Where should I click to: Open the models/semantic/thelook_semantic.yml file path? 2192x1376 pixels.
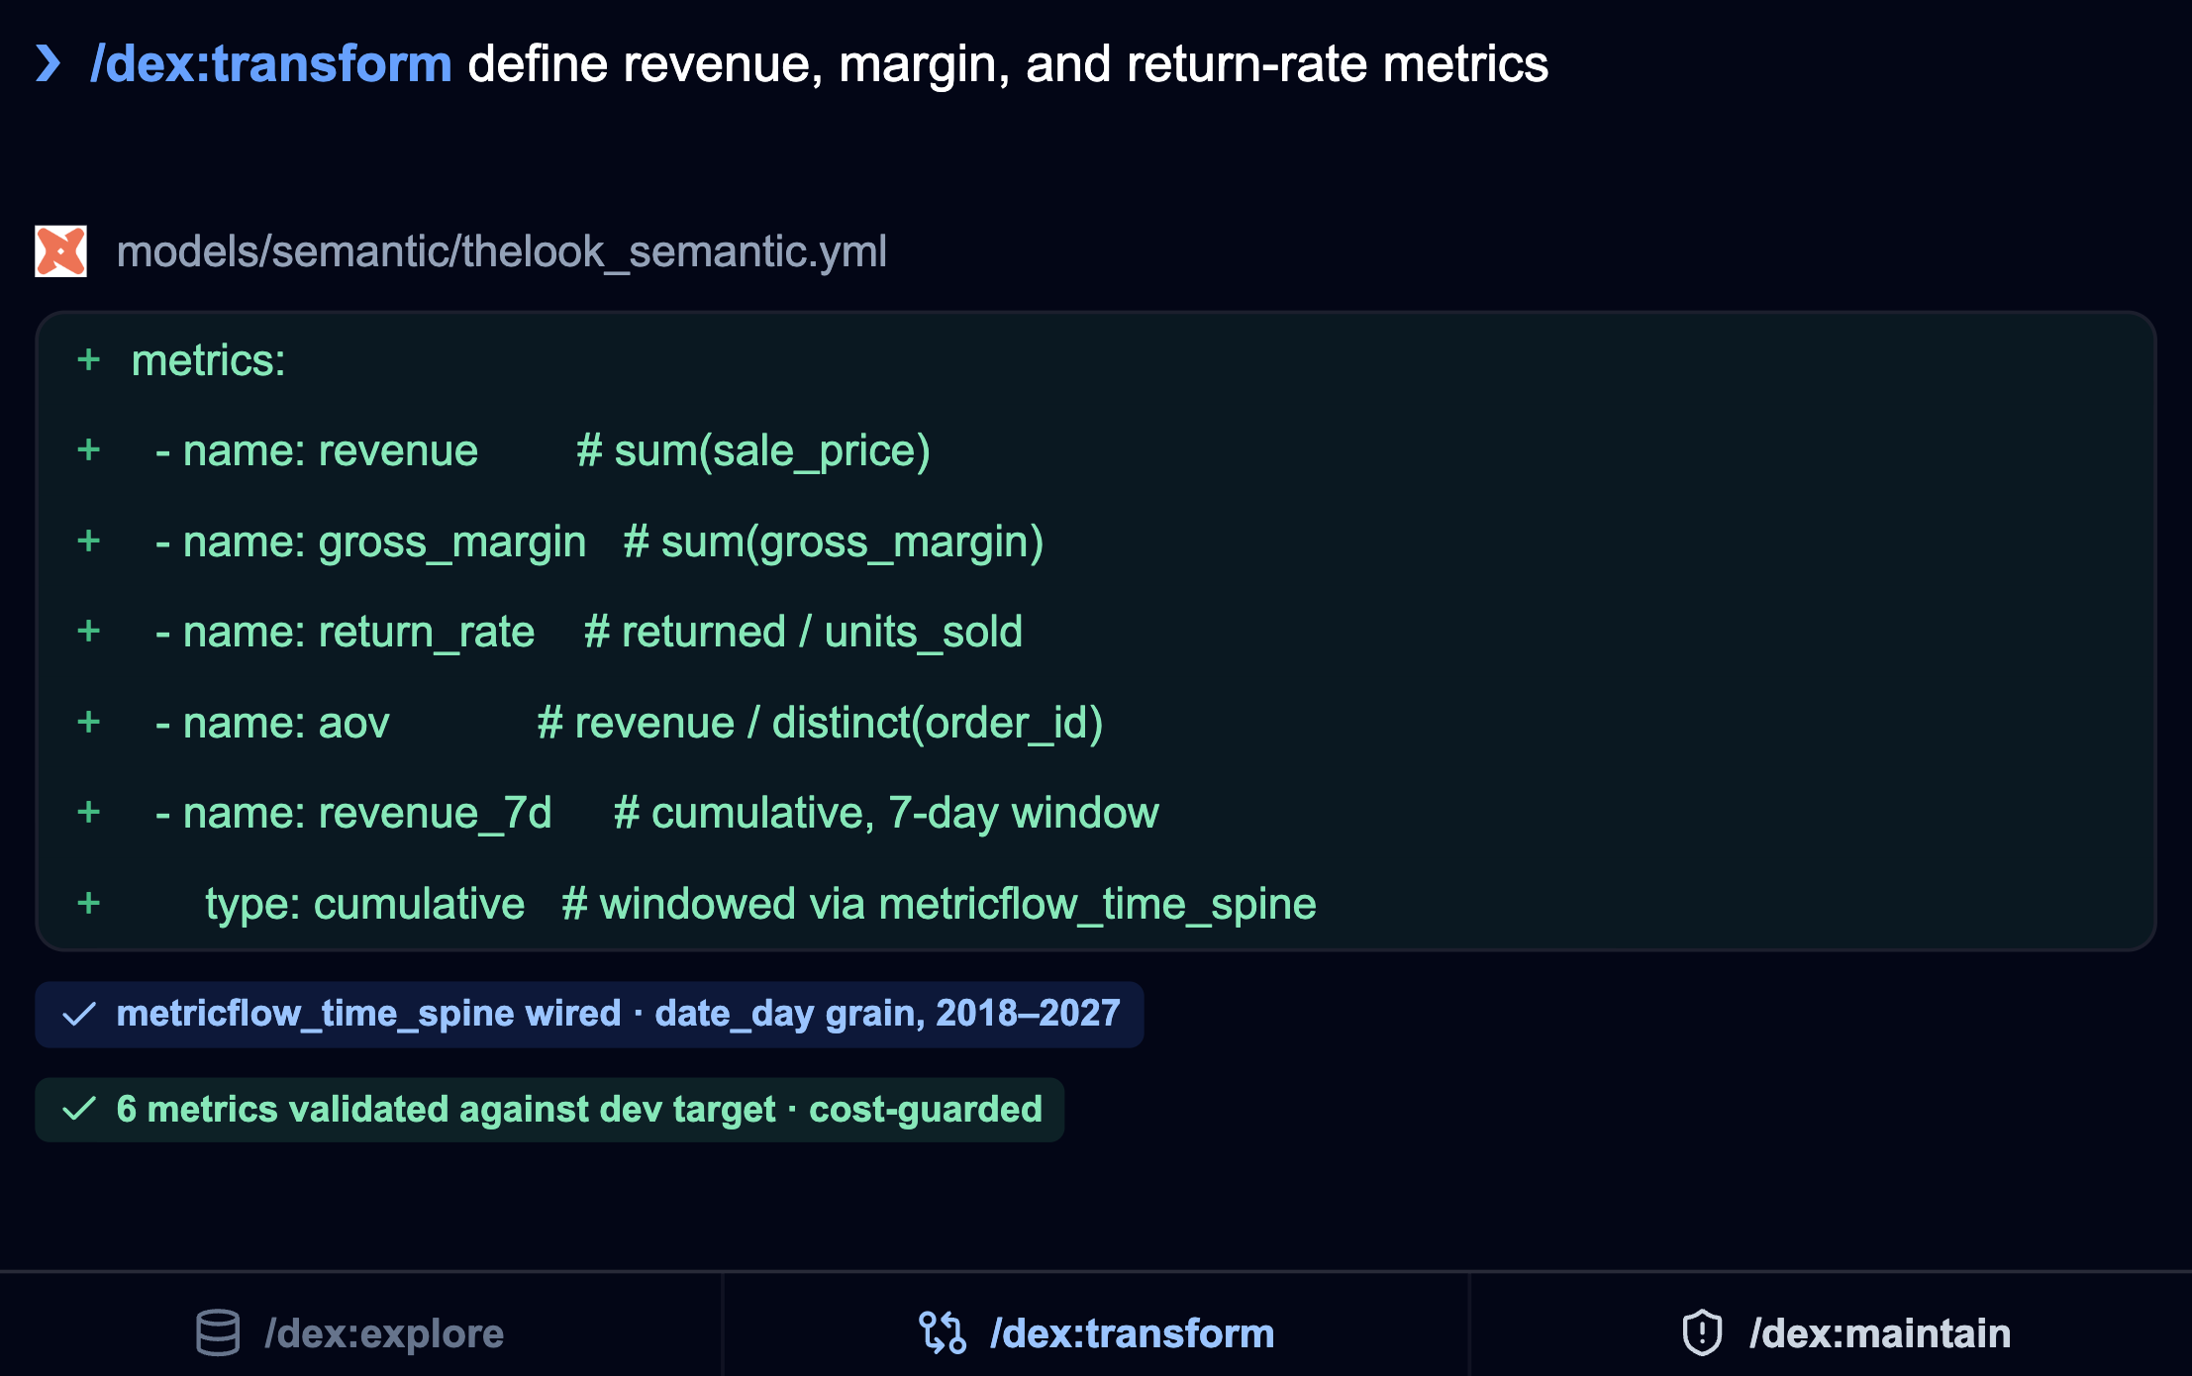(501, 251)
